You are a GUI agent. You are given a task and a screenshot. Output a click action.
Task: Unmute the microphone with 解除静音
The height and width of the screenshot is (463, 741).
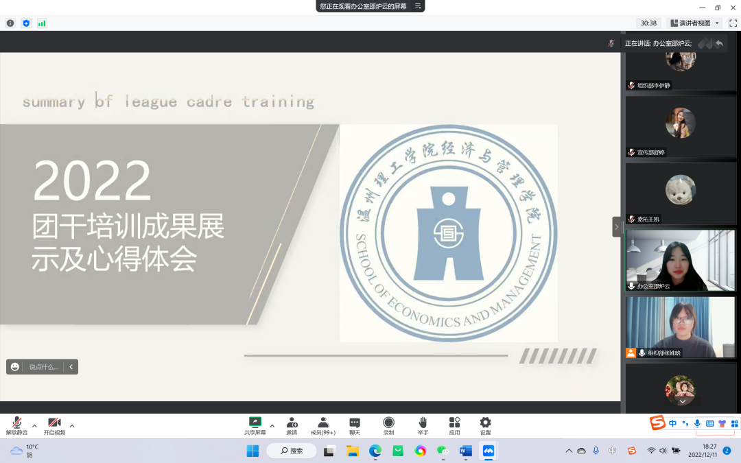point(16,426)
